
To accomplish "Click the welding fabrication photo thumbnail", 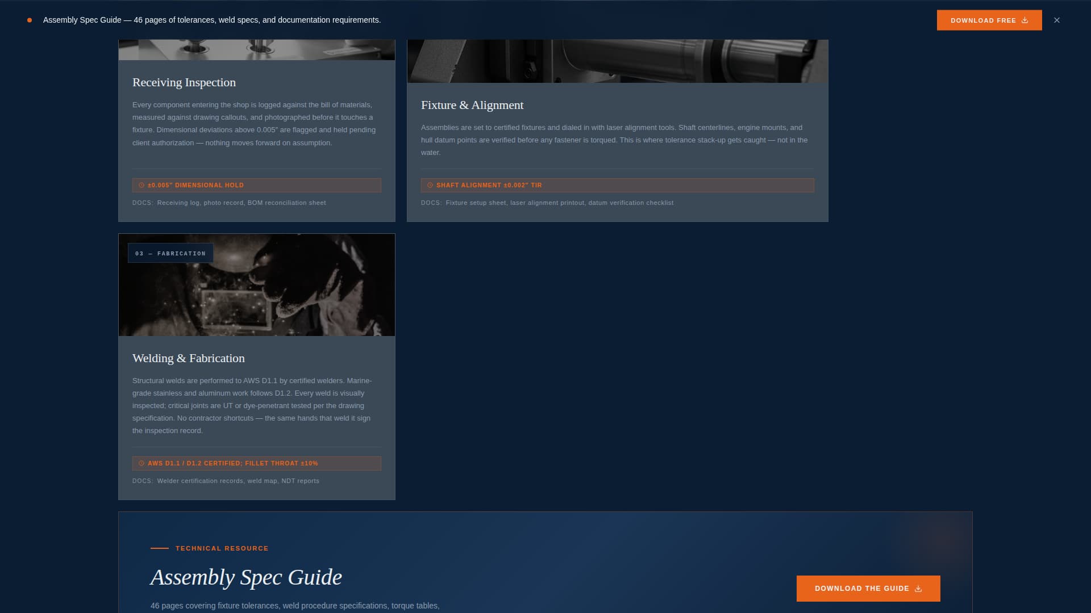I will click(x=256, y=284).
